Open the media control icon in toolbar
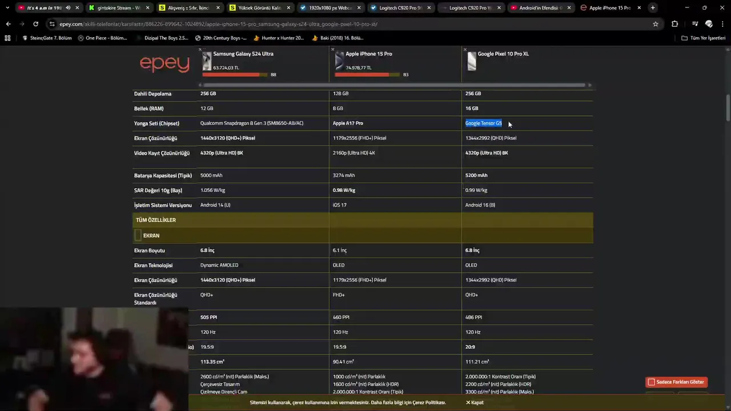Screen dimensions: 731x411 [x=694, y=24]
